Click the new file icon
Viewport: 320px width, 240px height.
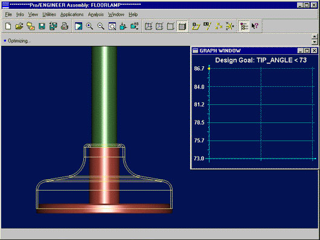coord(8,26)
